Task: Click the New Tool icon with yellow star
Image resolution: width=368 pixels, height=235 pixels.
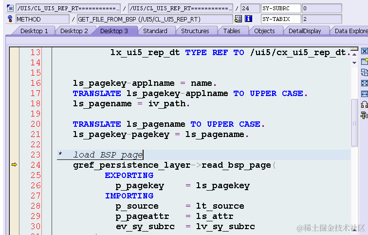Action: pyautogui.click(x=364, y=61)
